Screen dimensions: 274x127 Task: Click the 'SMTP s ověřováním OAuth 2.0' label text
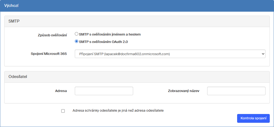[105, 42]
